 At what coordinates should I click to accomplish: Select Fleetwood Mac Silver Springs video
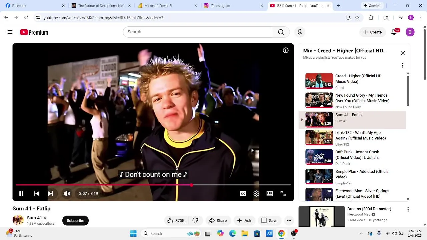(x=352, y=195)
